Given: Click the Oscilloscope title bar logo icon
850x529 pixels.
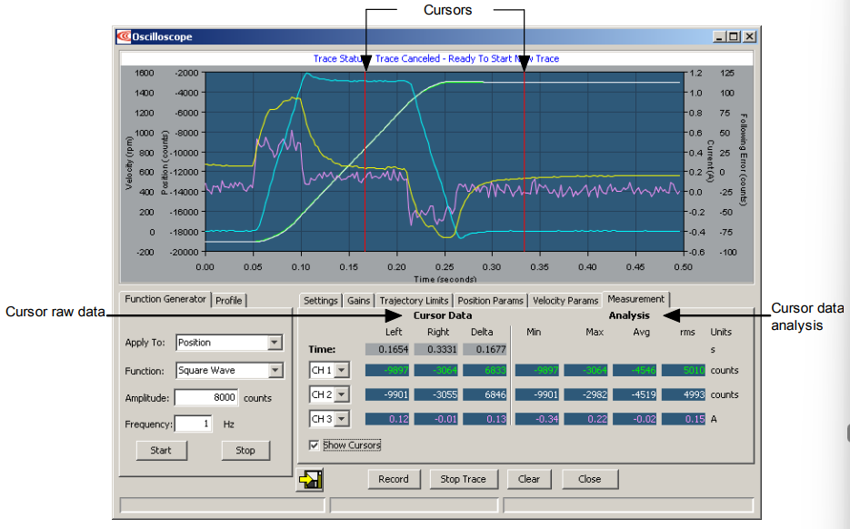Looking at the screenshot, I should point(124,36).
